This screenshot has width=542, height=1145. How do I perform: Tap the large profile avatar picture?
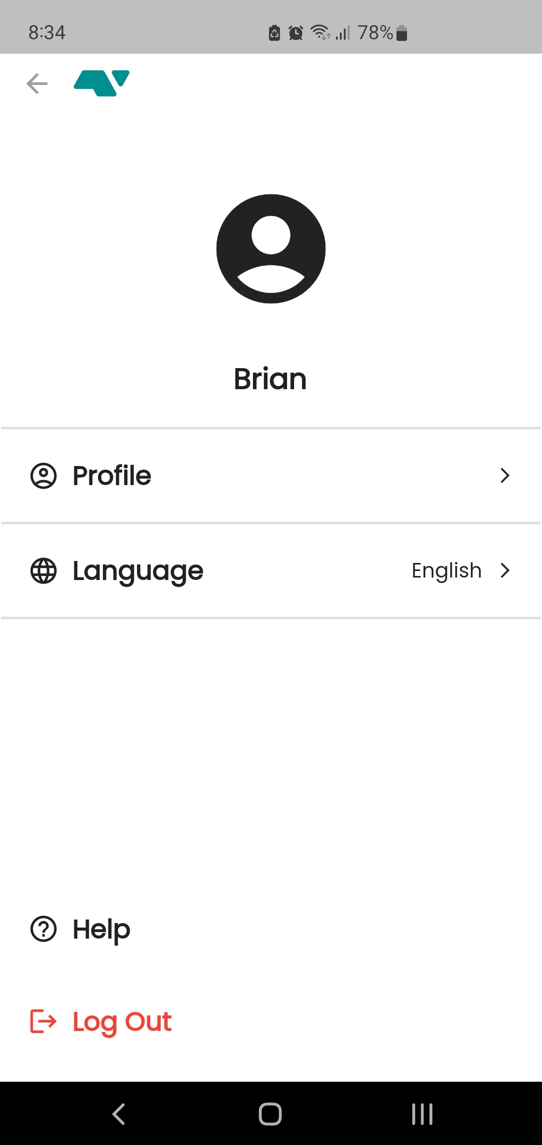(271, 249)
